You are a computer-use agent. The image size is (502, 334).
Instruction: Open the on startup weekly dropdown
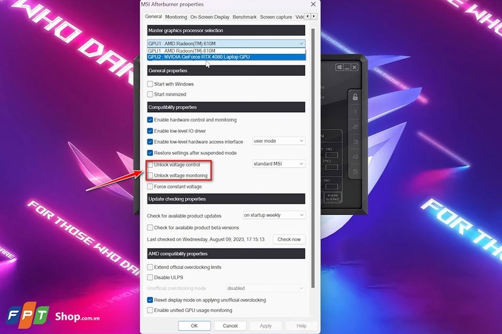pos(274,215)
